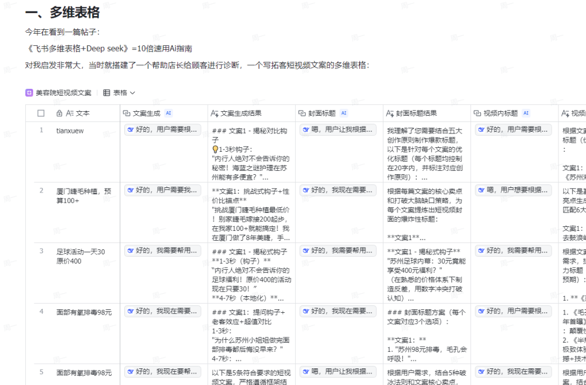Click the 美容院短视频文案 purple base icon
This screenshot has height=385, width=586.
29,93
